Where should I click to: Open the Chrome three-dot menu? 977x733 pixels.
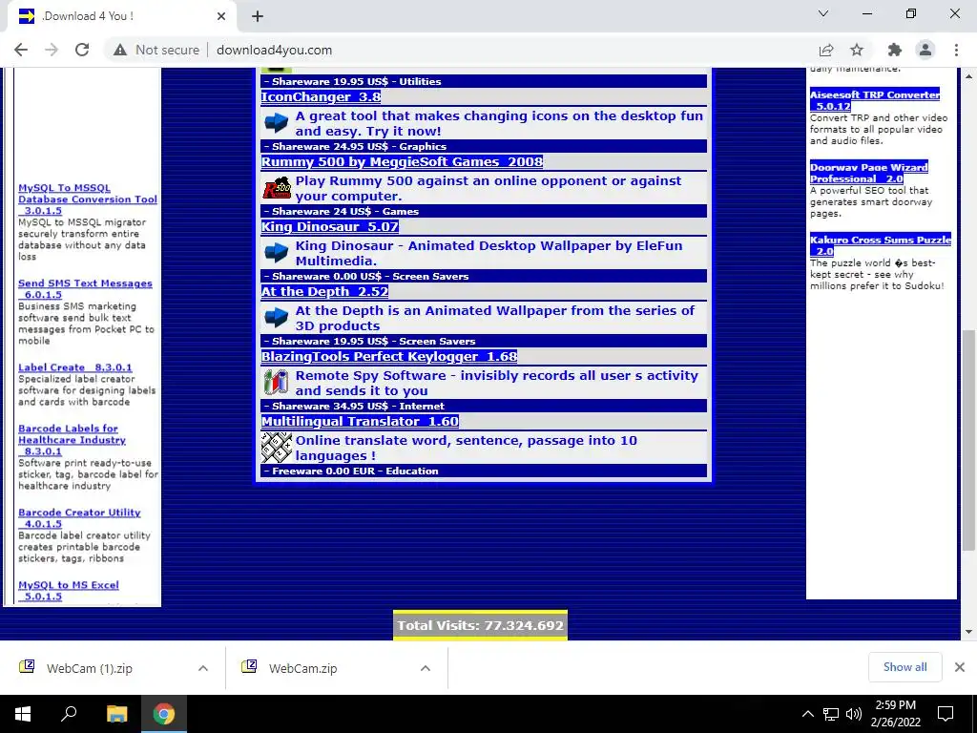(956, 50)
